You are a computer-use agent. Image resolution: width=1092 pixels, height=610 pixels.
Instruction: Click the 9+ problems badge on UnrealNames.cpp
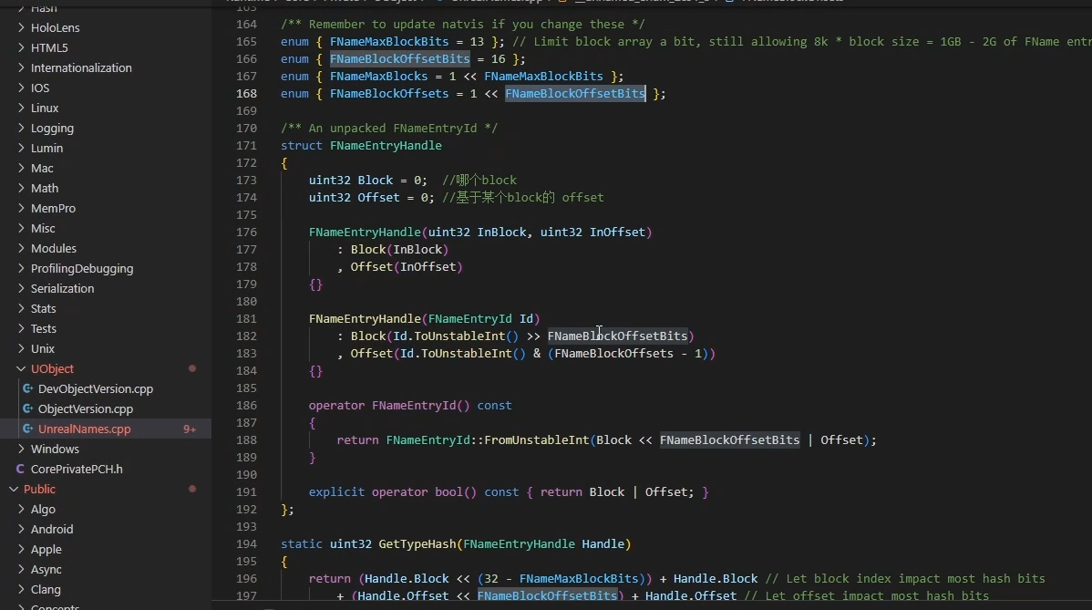(190, 429)
